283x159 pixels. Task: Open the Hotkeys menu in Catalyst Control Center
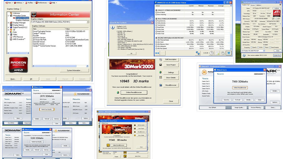tap(19, 3)
